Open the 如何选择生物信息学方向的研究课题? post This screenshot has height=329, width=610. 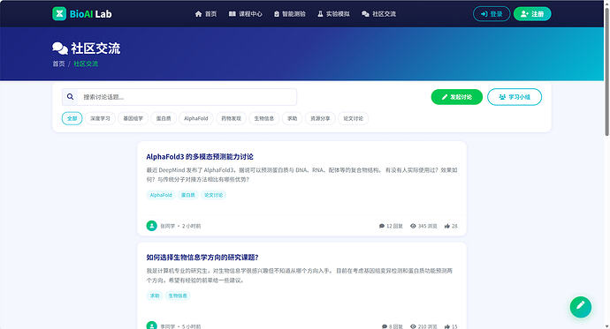202,258
